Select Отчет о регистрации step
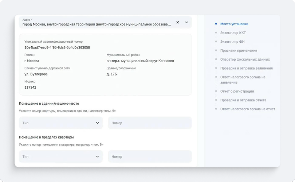The height and width of the screenshot is (182, 295). click(x=237, y=91)
